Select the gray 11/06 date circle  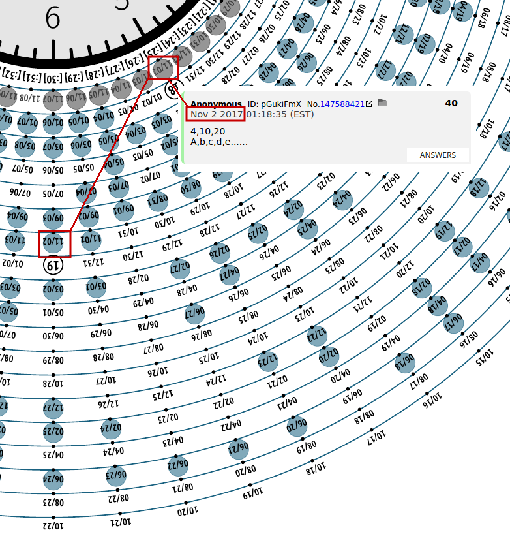pos(76,98)
